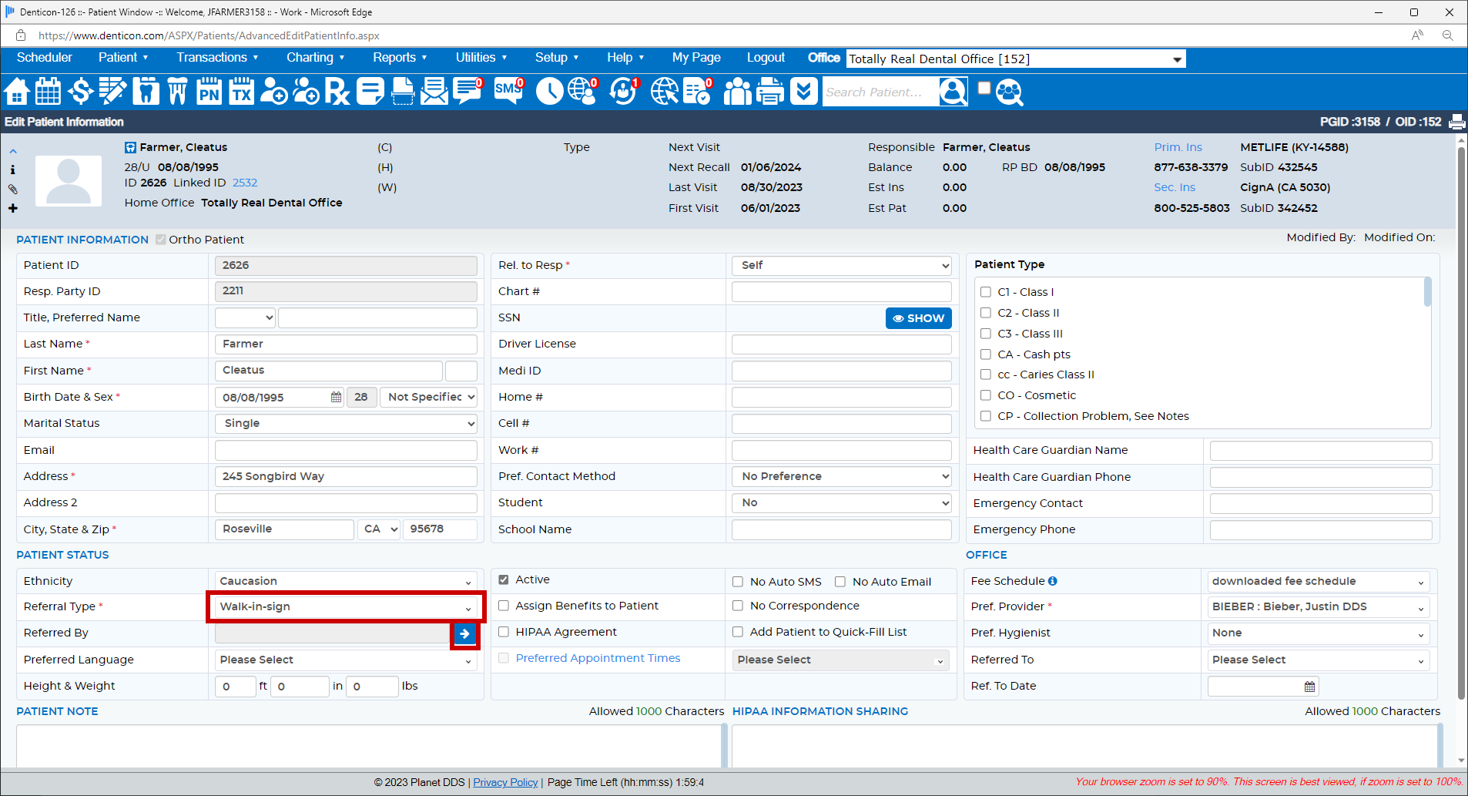The width and height of the screenshot is (1468, 796).
Task: Open the dollar-sign ledger icon
Action: click(x=80, y=92)
